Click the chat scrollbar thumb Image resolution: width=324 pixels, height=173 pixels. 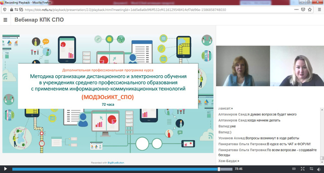[322, 158]
